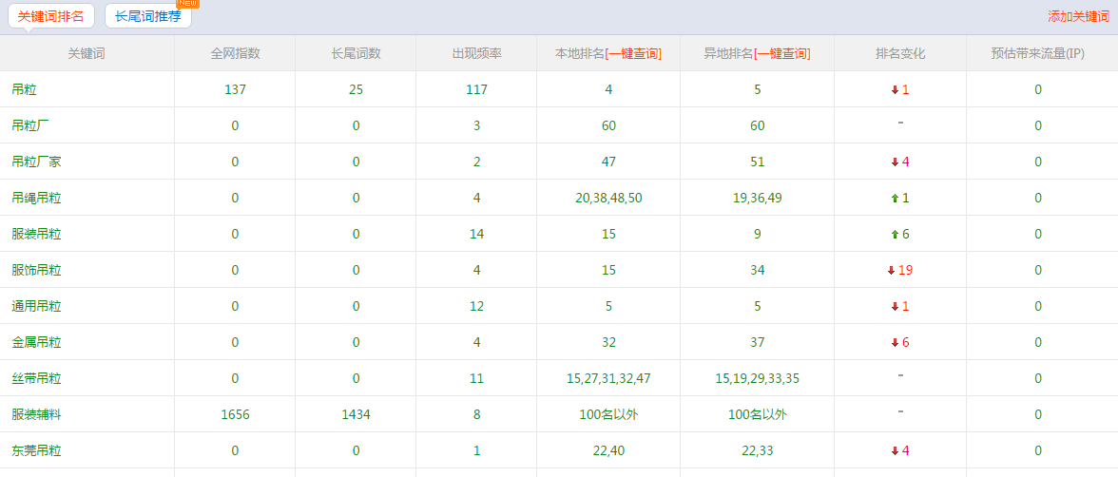Click the 出现频率 column header
1118x477 pixels.
475,54
